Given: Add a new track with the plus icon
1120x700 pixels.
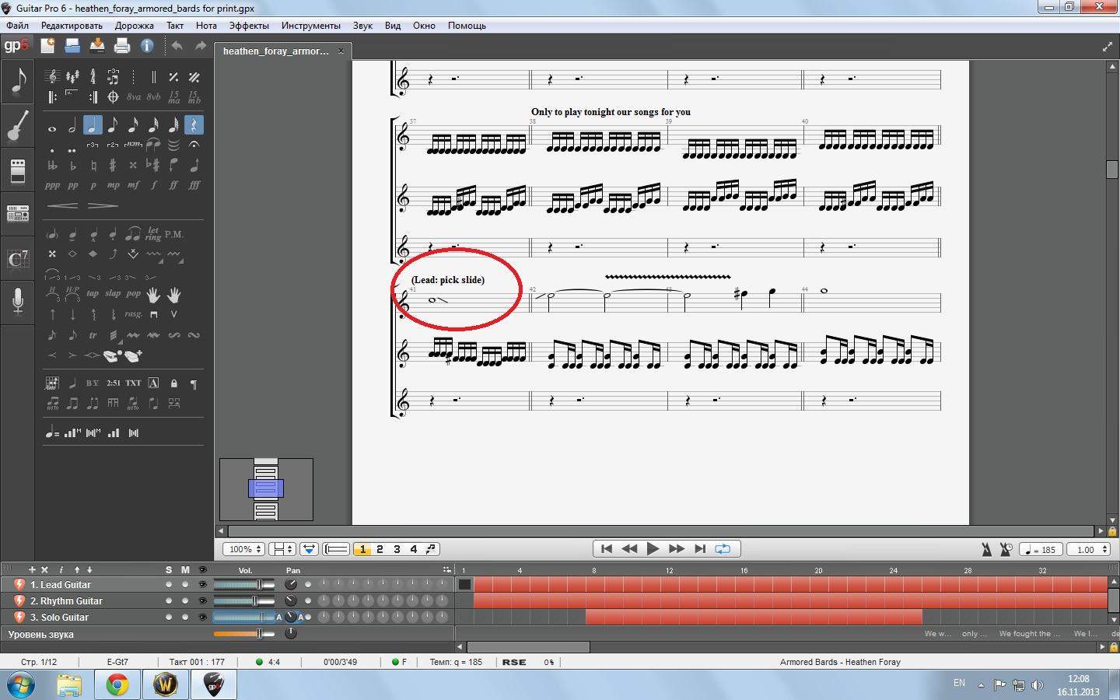Looking at the screenshot, I should [x=32, y=570].
